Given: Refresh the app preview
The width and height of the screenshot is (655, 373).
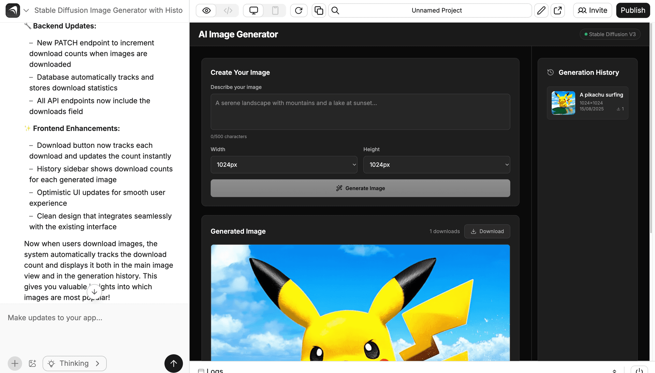Looking at the screenshot, I should [x=299, y=10].
